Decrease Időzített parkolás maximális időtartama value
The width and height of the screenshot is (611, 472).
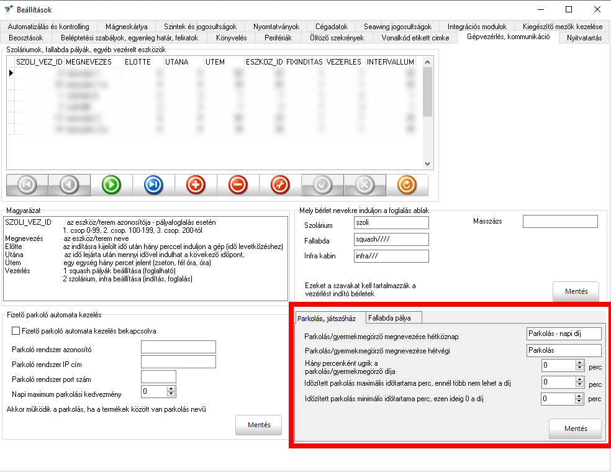[579, 384]
